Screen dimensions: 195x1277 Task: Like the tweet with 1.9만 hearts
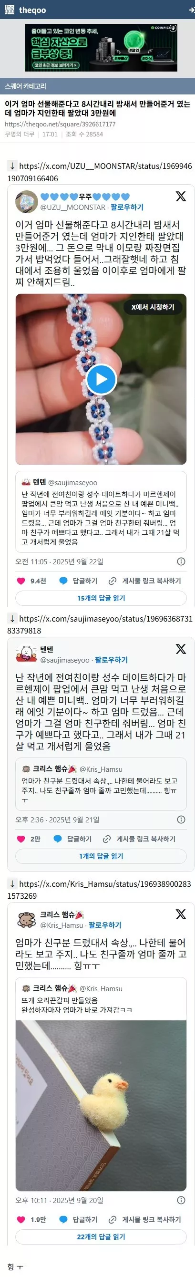click(x=21, y=1219)
